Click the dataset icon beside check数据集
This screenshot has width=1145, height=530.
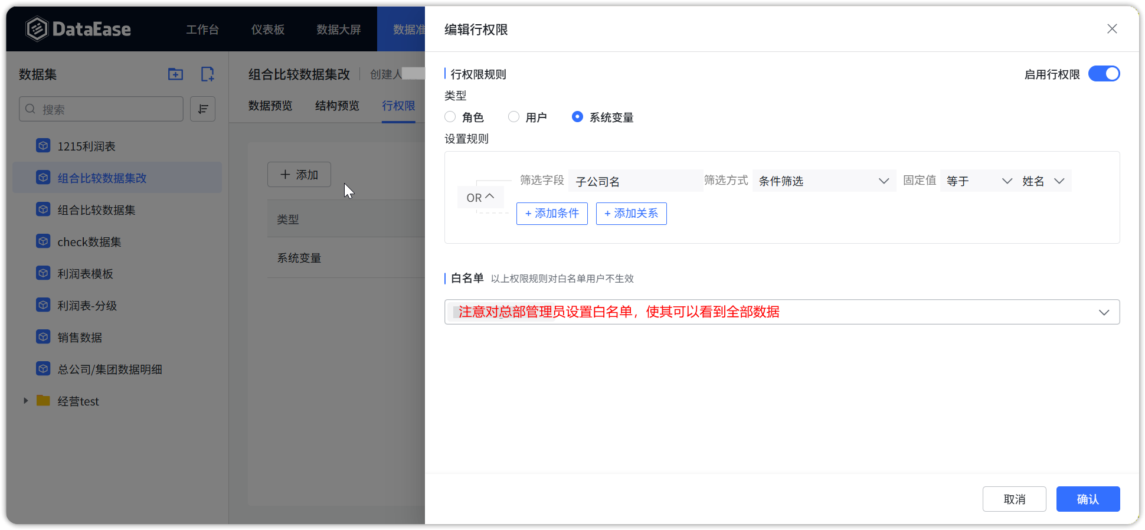point(43,241)
